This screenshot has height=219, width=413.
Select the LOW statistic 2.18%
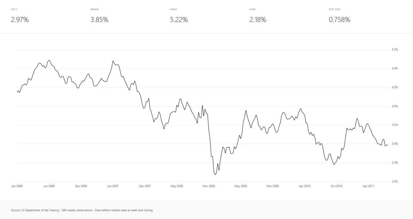coord(258,20)
